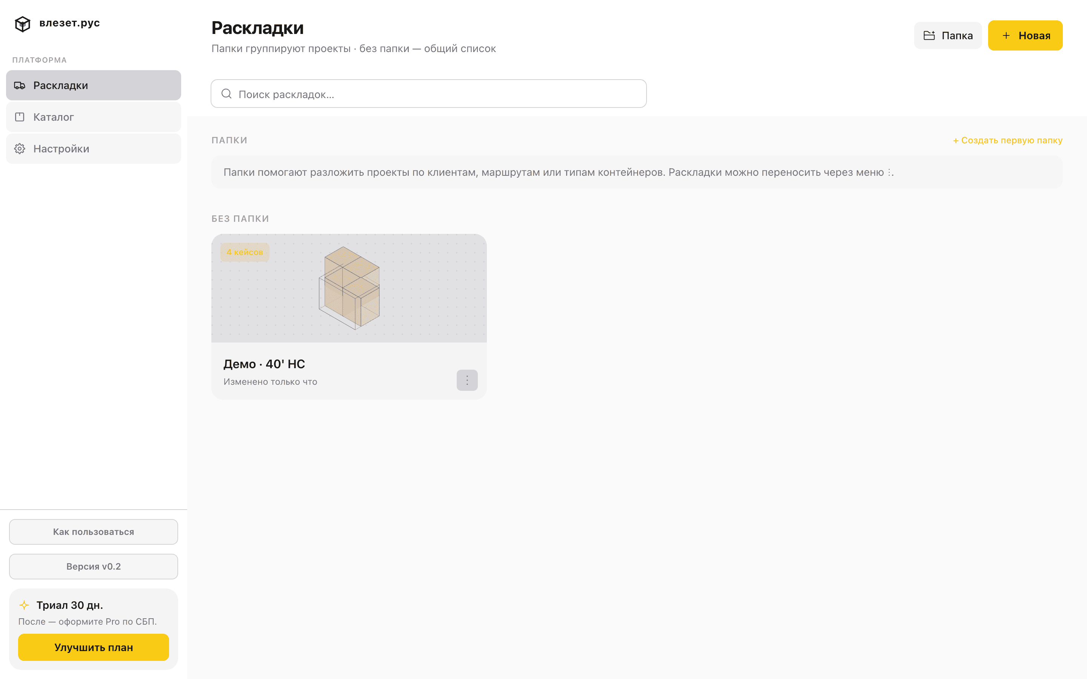Open the three-dot menu on Демо card
This screenshot has height=679, width=1087.
coord(467,380)
